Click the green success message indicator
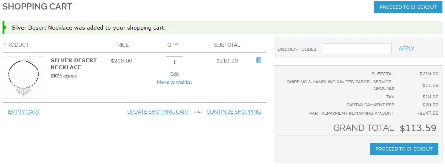The width and height of the screenshot is (445, 167). pos(4,27)
